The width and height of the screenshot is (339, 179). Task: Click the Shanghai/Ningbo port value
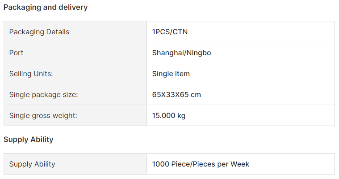182,53
